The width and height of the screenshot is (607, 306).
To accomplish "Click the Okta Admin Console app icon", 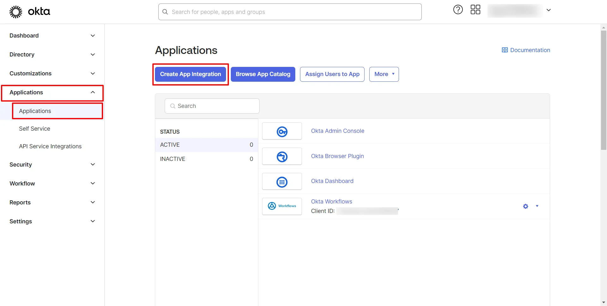I will tap(282, 131).
